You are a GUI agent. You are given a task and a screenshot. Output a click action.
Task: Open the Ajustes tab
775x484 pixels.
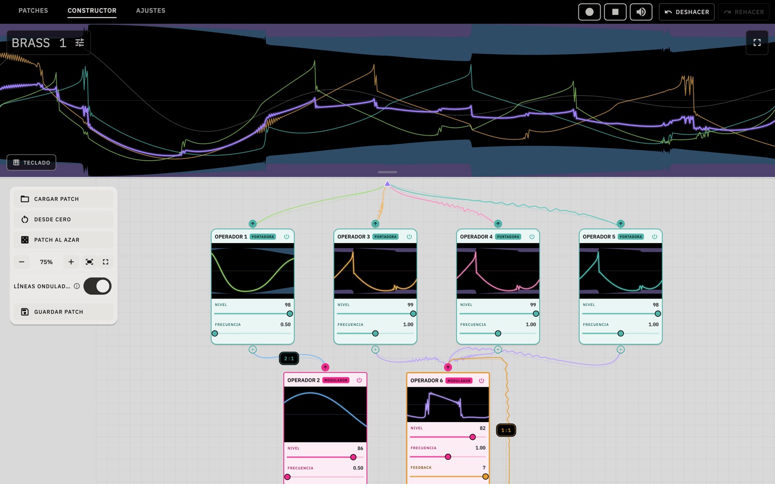click(x=151, y=11)
